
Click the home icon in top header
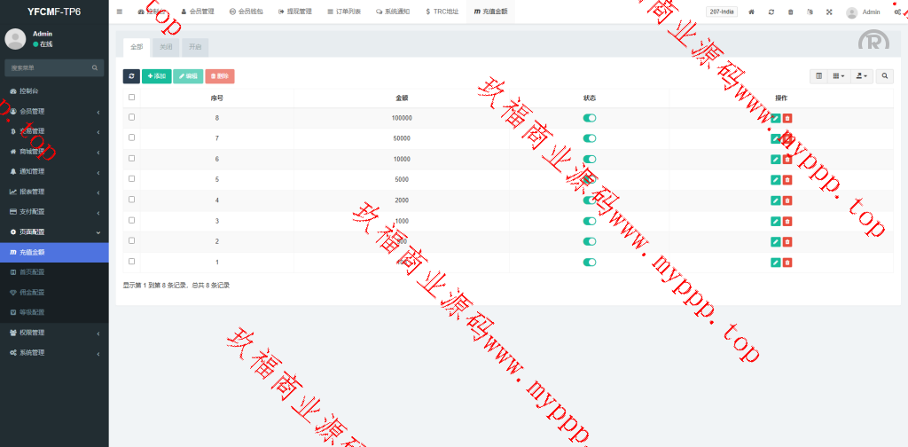(752, 12)
